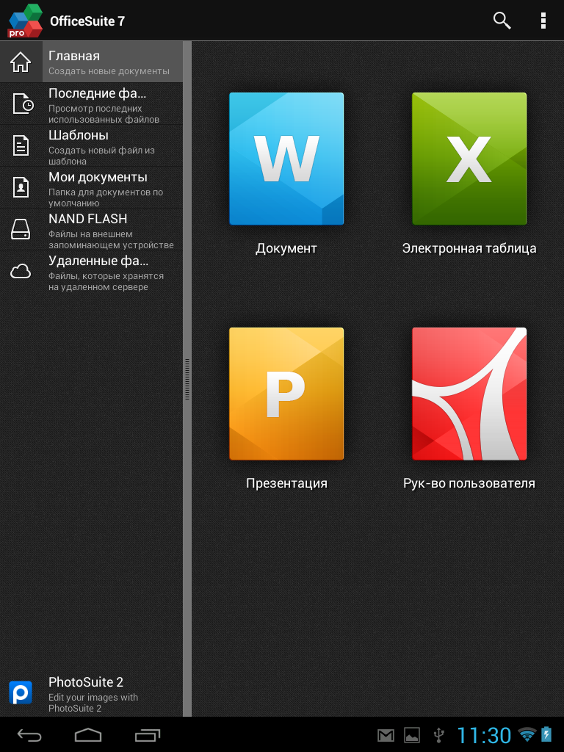Click 'Папка для документов по умолчанию' text
Image resolution: width=564 pixels, height=752 pixels.
click(106, 197)
